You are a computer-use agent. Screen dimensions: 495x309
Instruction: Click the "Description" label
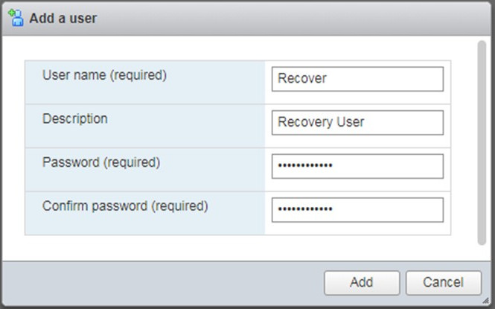click(74, 119)
